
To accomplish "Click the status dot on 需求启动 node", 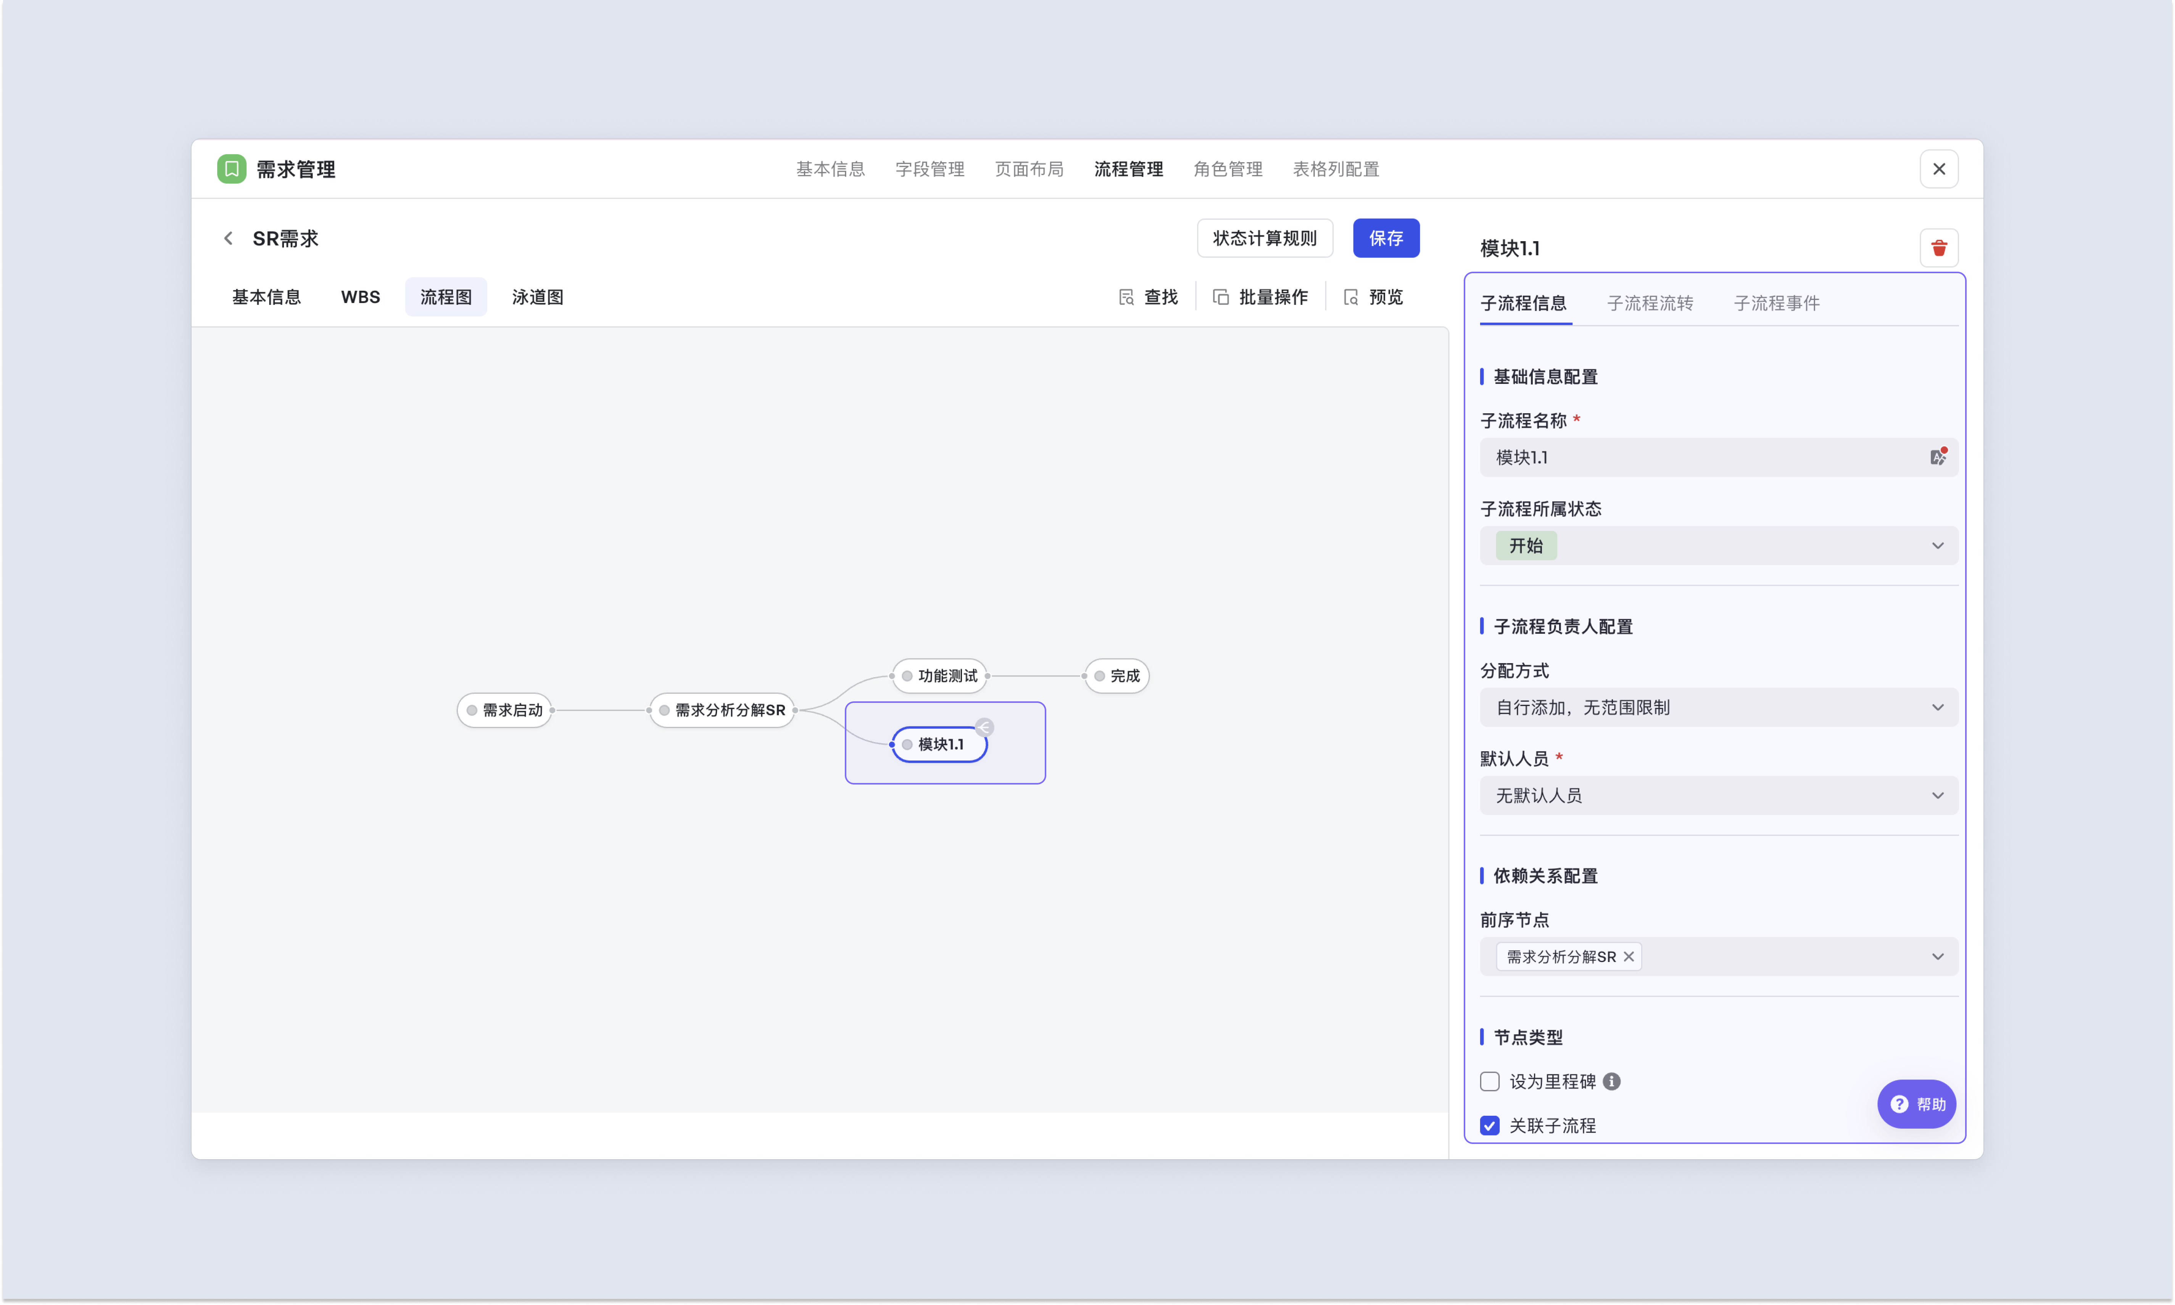I will pyautogui.click(x=472, y=710).
